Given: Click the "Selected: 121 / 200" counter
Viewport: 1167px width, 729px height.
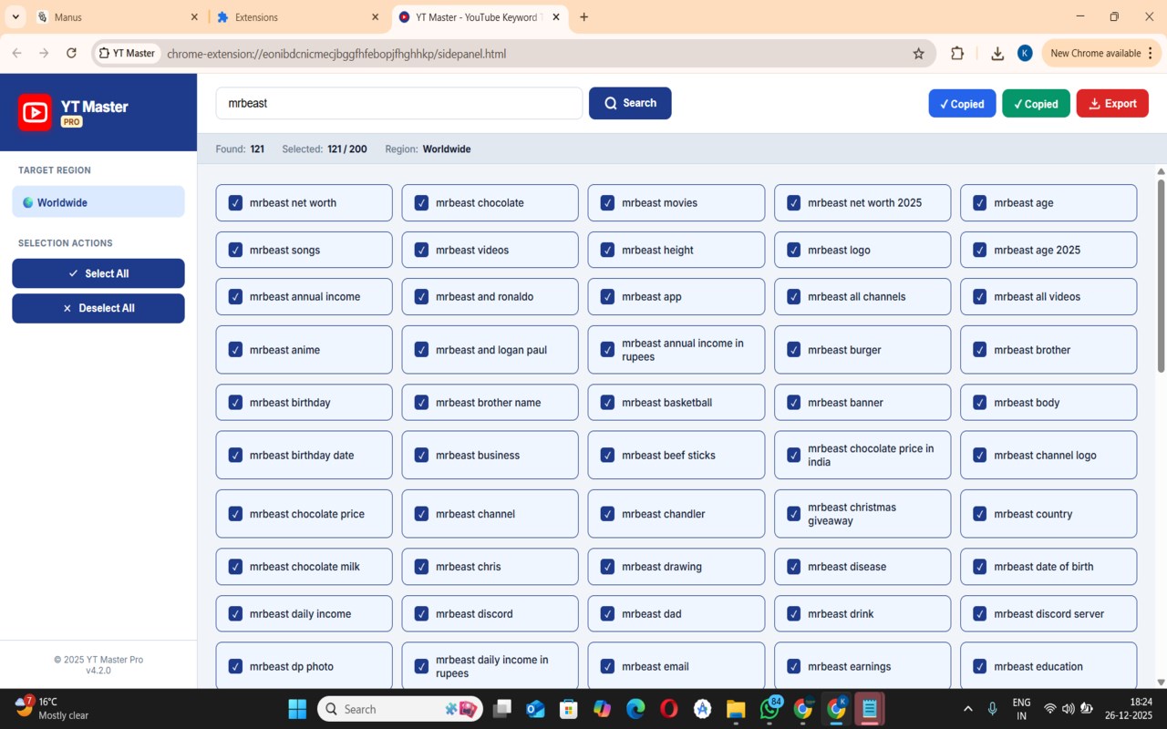Looking at the screenshot, I should point(325,149).
